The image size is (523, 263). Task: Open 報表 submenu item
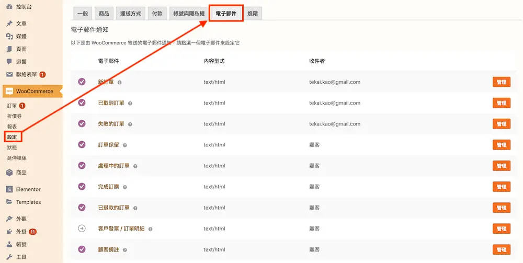(12, 127)
